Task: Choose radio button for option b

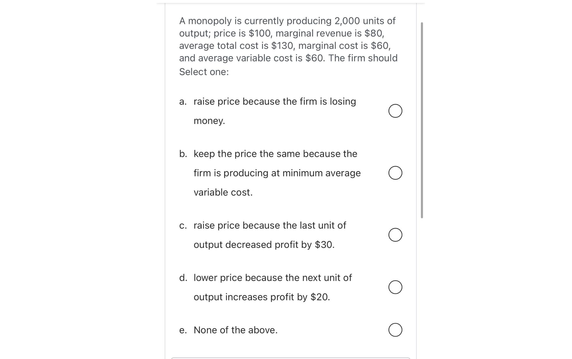Action: (x=395, y=173)
